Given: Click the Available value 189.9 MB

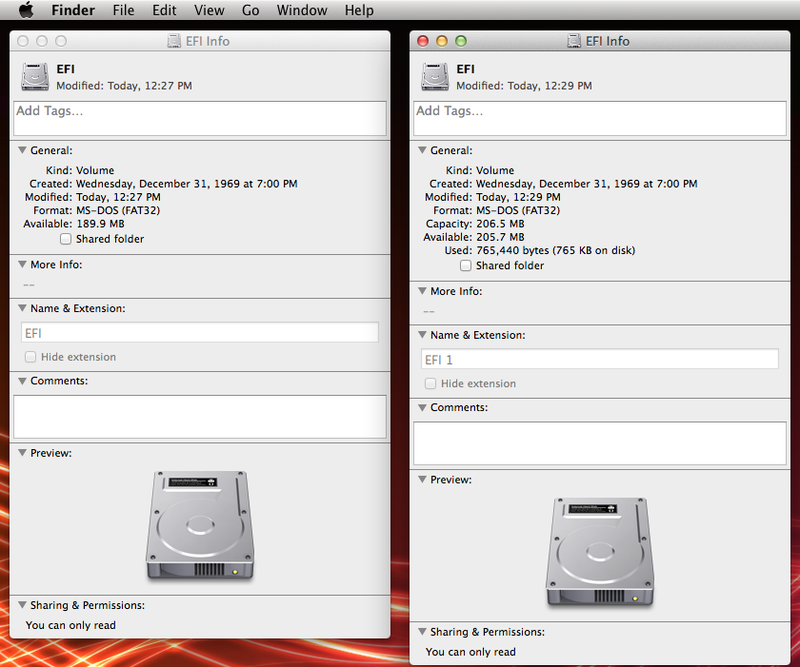Looking at the screenshot, I should point(101,224).
